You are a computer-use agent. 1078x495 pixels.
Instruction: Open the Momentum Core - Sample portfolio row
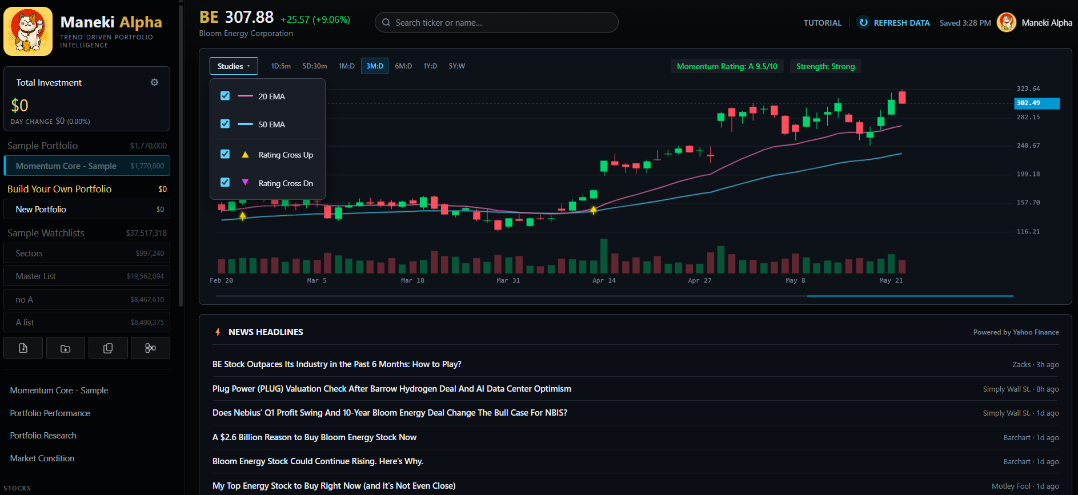[87, 166]
